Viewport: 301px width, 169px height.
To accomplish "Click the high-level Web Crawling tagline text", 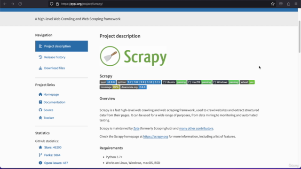I will pos(78,19).
